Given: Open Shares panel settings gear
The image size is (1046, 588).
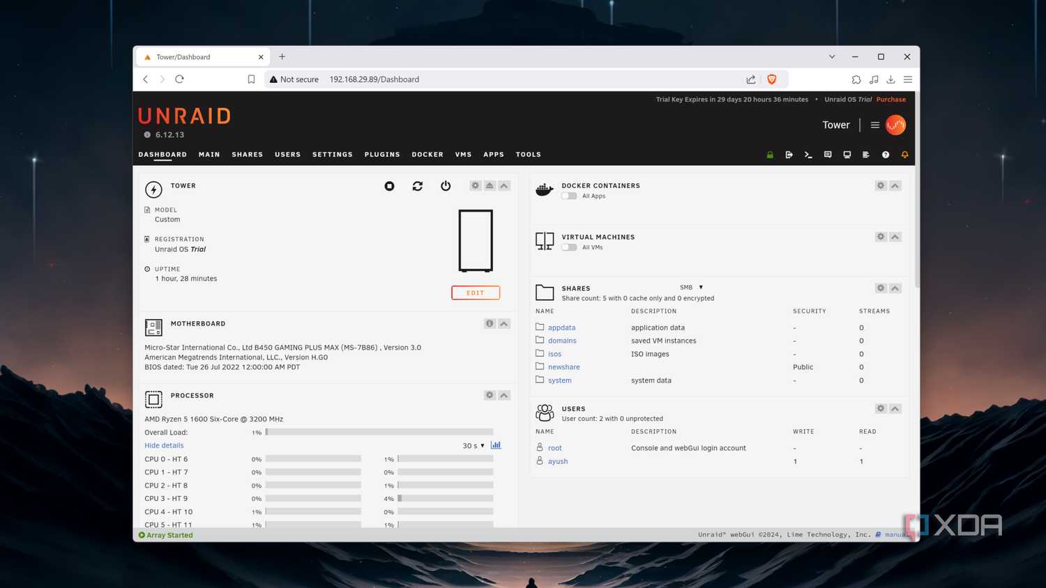Looking at the screenshot, I should pyautogui.click(x=881, y=288).
